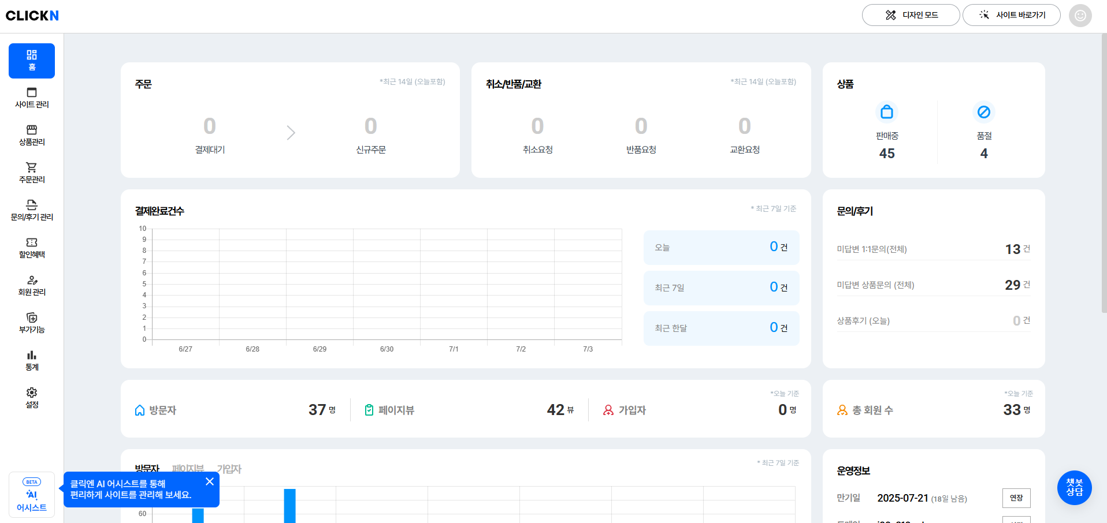
Task: Click the 만기일 date 2025-07-21
Action: (902, 498)
